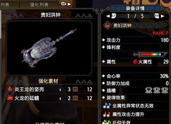Click the LT button page indicator
Viewport: 171px width, 124px height.
pos(114,16)
